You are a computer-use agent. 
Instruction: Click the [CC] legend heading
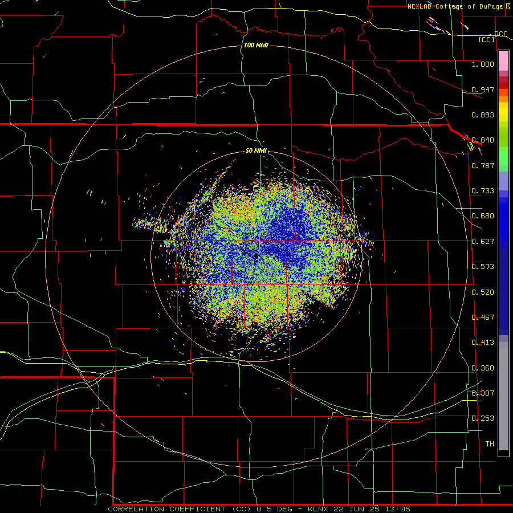[x=487, y=40]
